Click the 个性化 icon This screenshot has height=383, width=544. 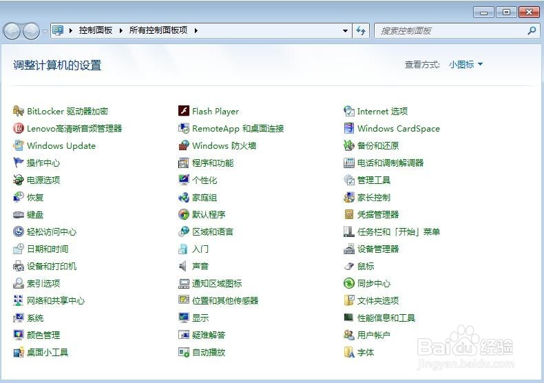click(184, 180)
